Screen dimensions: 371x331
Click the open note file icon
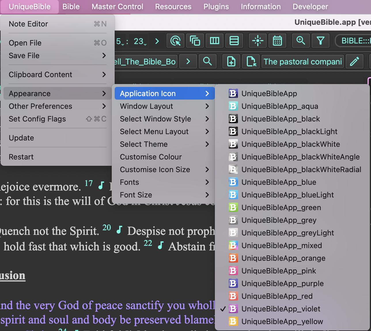251,62
